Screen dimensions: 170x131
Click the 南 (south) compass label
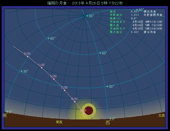[x=4, y=115]
